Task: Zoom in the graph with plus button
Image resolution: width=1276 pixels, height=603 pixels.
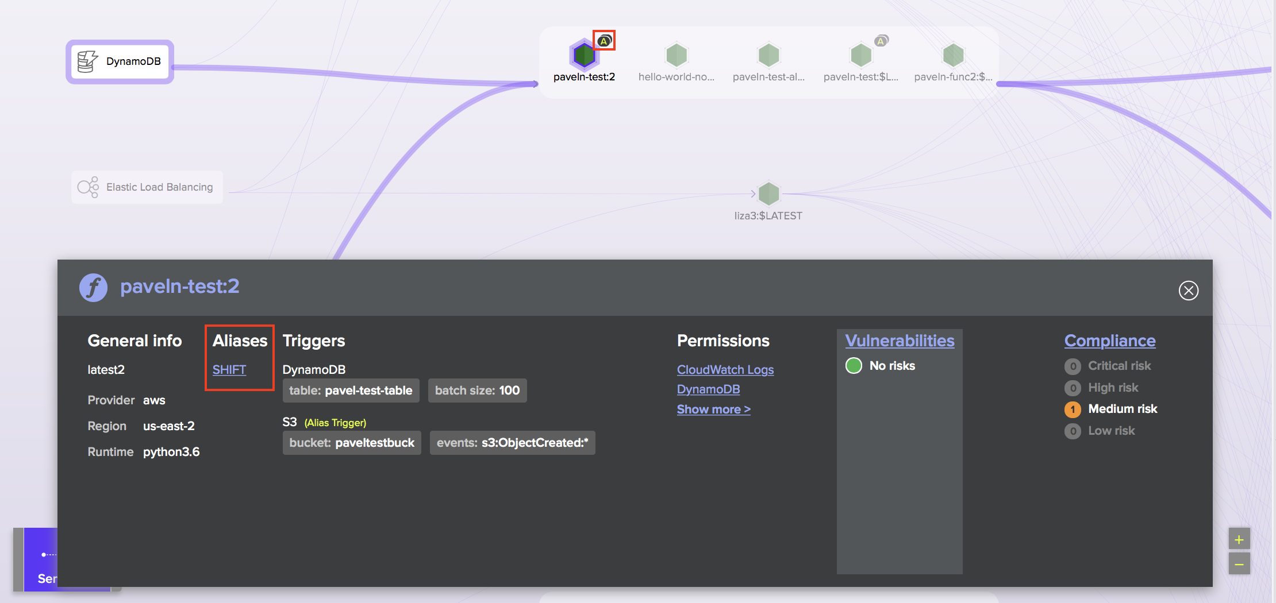Action: click(1239, 539)
